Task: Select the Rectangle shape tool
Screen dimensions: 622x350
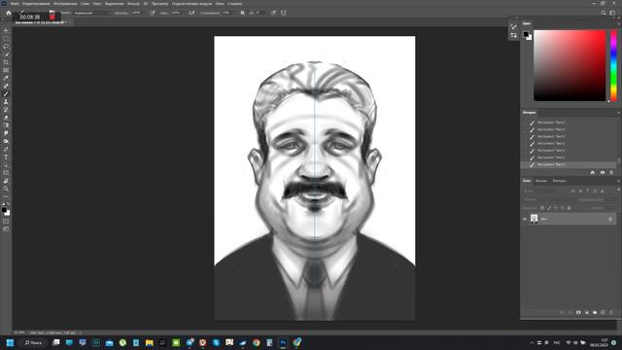Action: (6, 173)
